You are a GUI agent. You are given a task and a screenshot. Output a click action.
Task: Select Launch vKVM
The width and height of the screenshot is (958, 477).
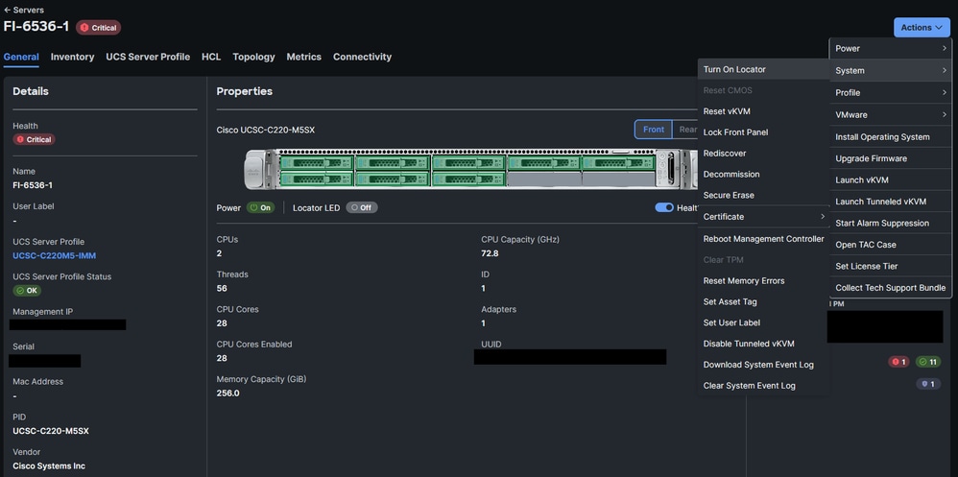[x=890, y=180]
